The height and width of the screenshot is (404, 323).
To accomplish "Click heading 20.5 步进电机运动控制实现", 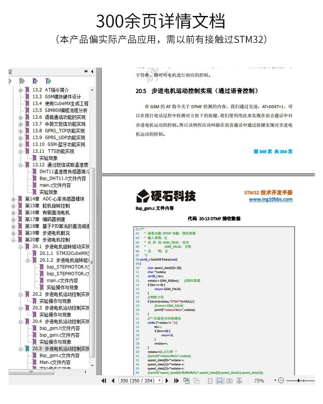I will [x=197, y=91].
